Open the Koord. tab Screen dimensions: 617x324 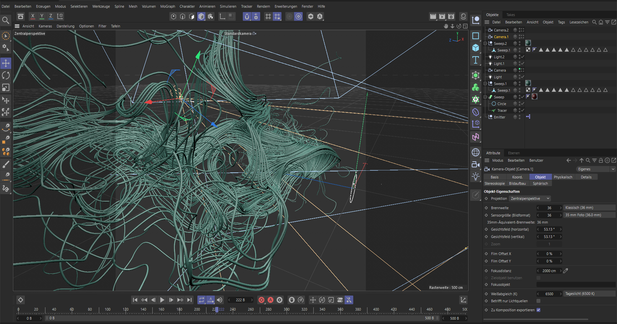tap(517, 177)
